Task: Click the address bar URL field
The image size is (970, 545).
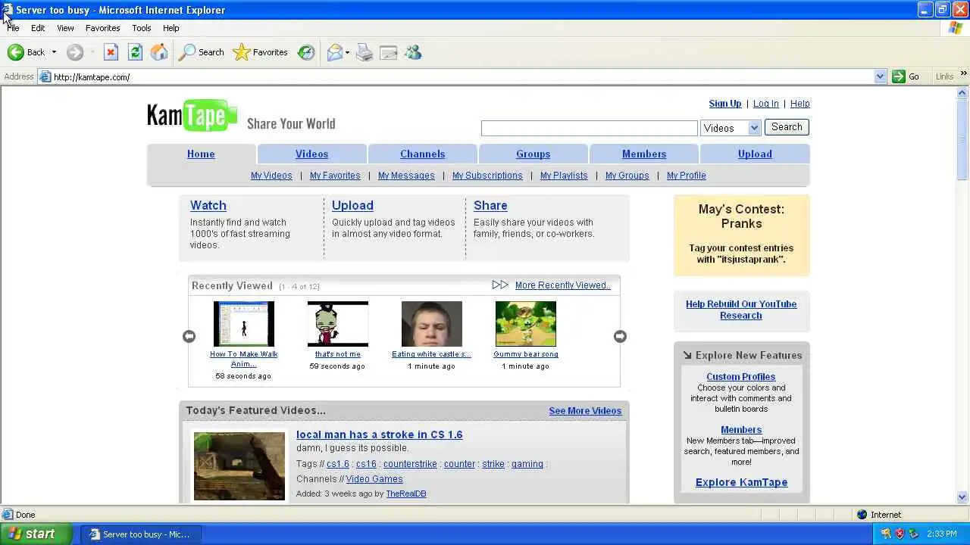Action: (x=462, y=76)
